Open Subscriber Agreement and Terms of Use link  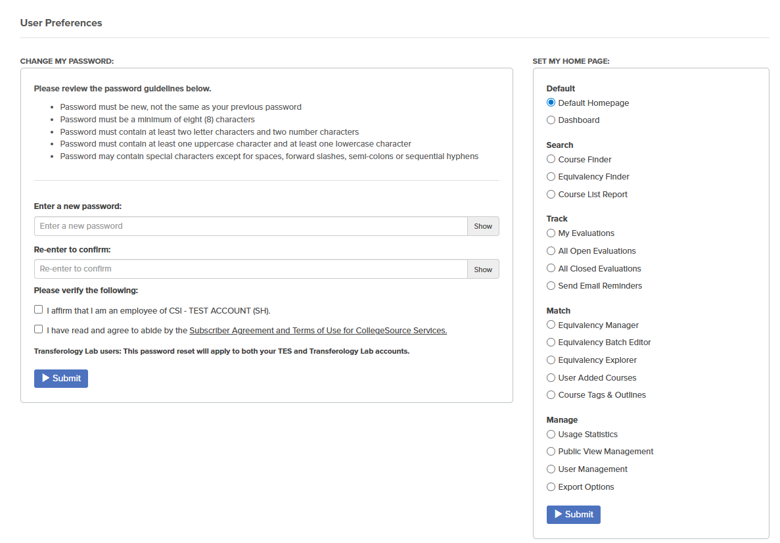click(x=318, y=331)
